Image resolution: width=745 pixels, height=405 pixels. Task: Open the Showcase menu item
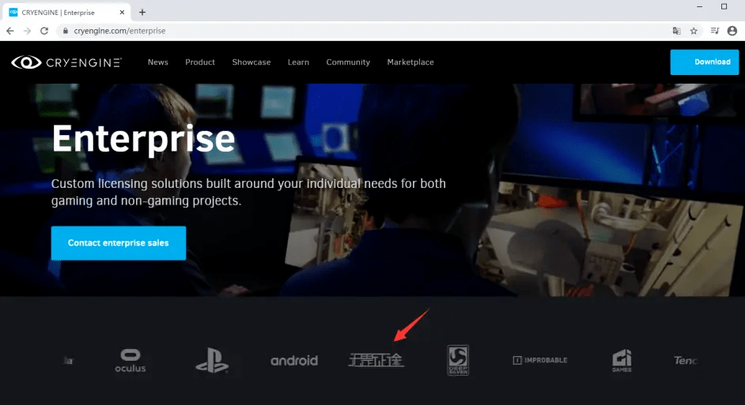point(251,62)
